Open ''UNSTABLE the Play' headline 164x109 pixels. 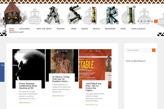pos(93,87)
